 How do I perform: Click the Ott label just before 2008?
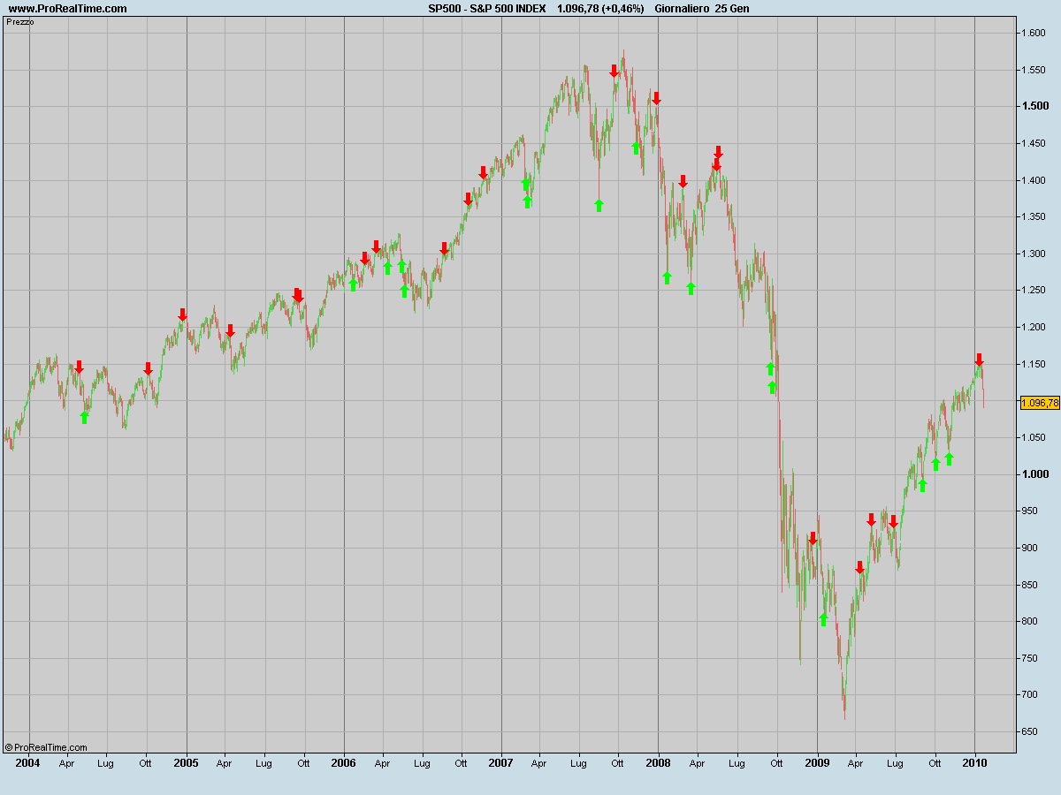[618, 761]
